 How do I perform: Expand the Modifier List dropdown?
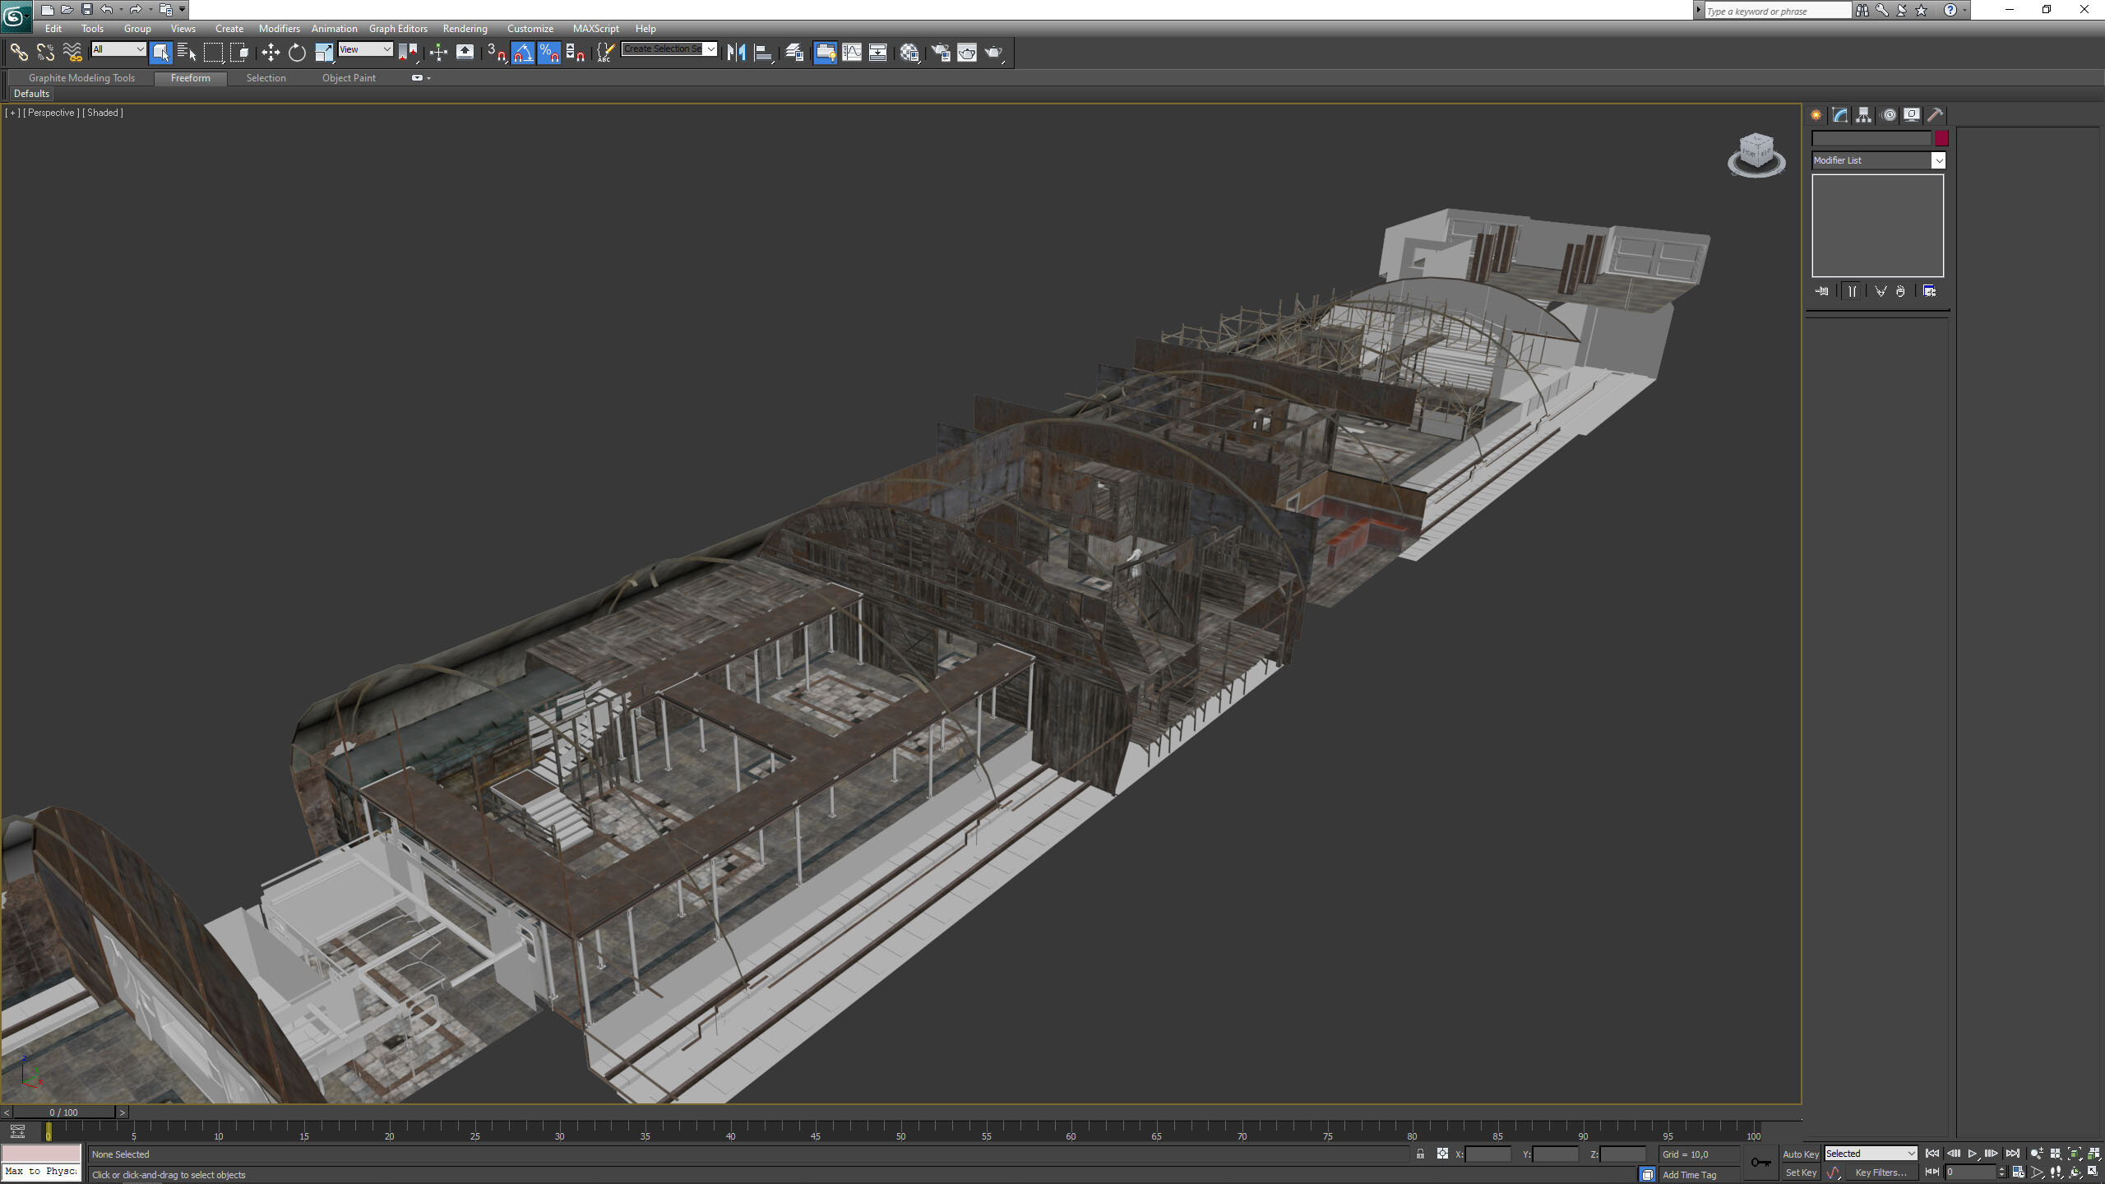(1878, 160)
